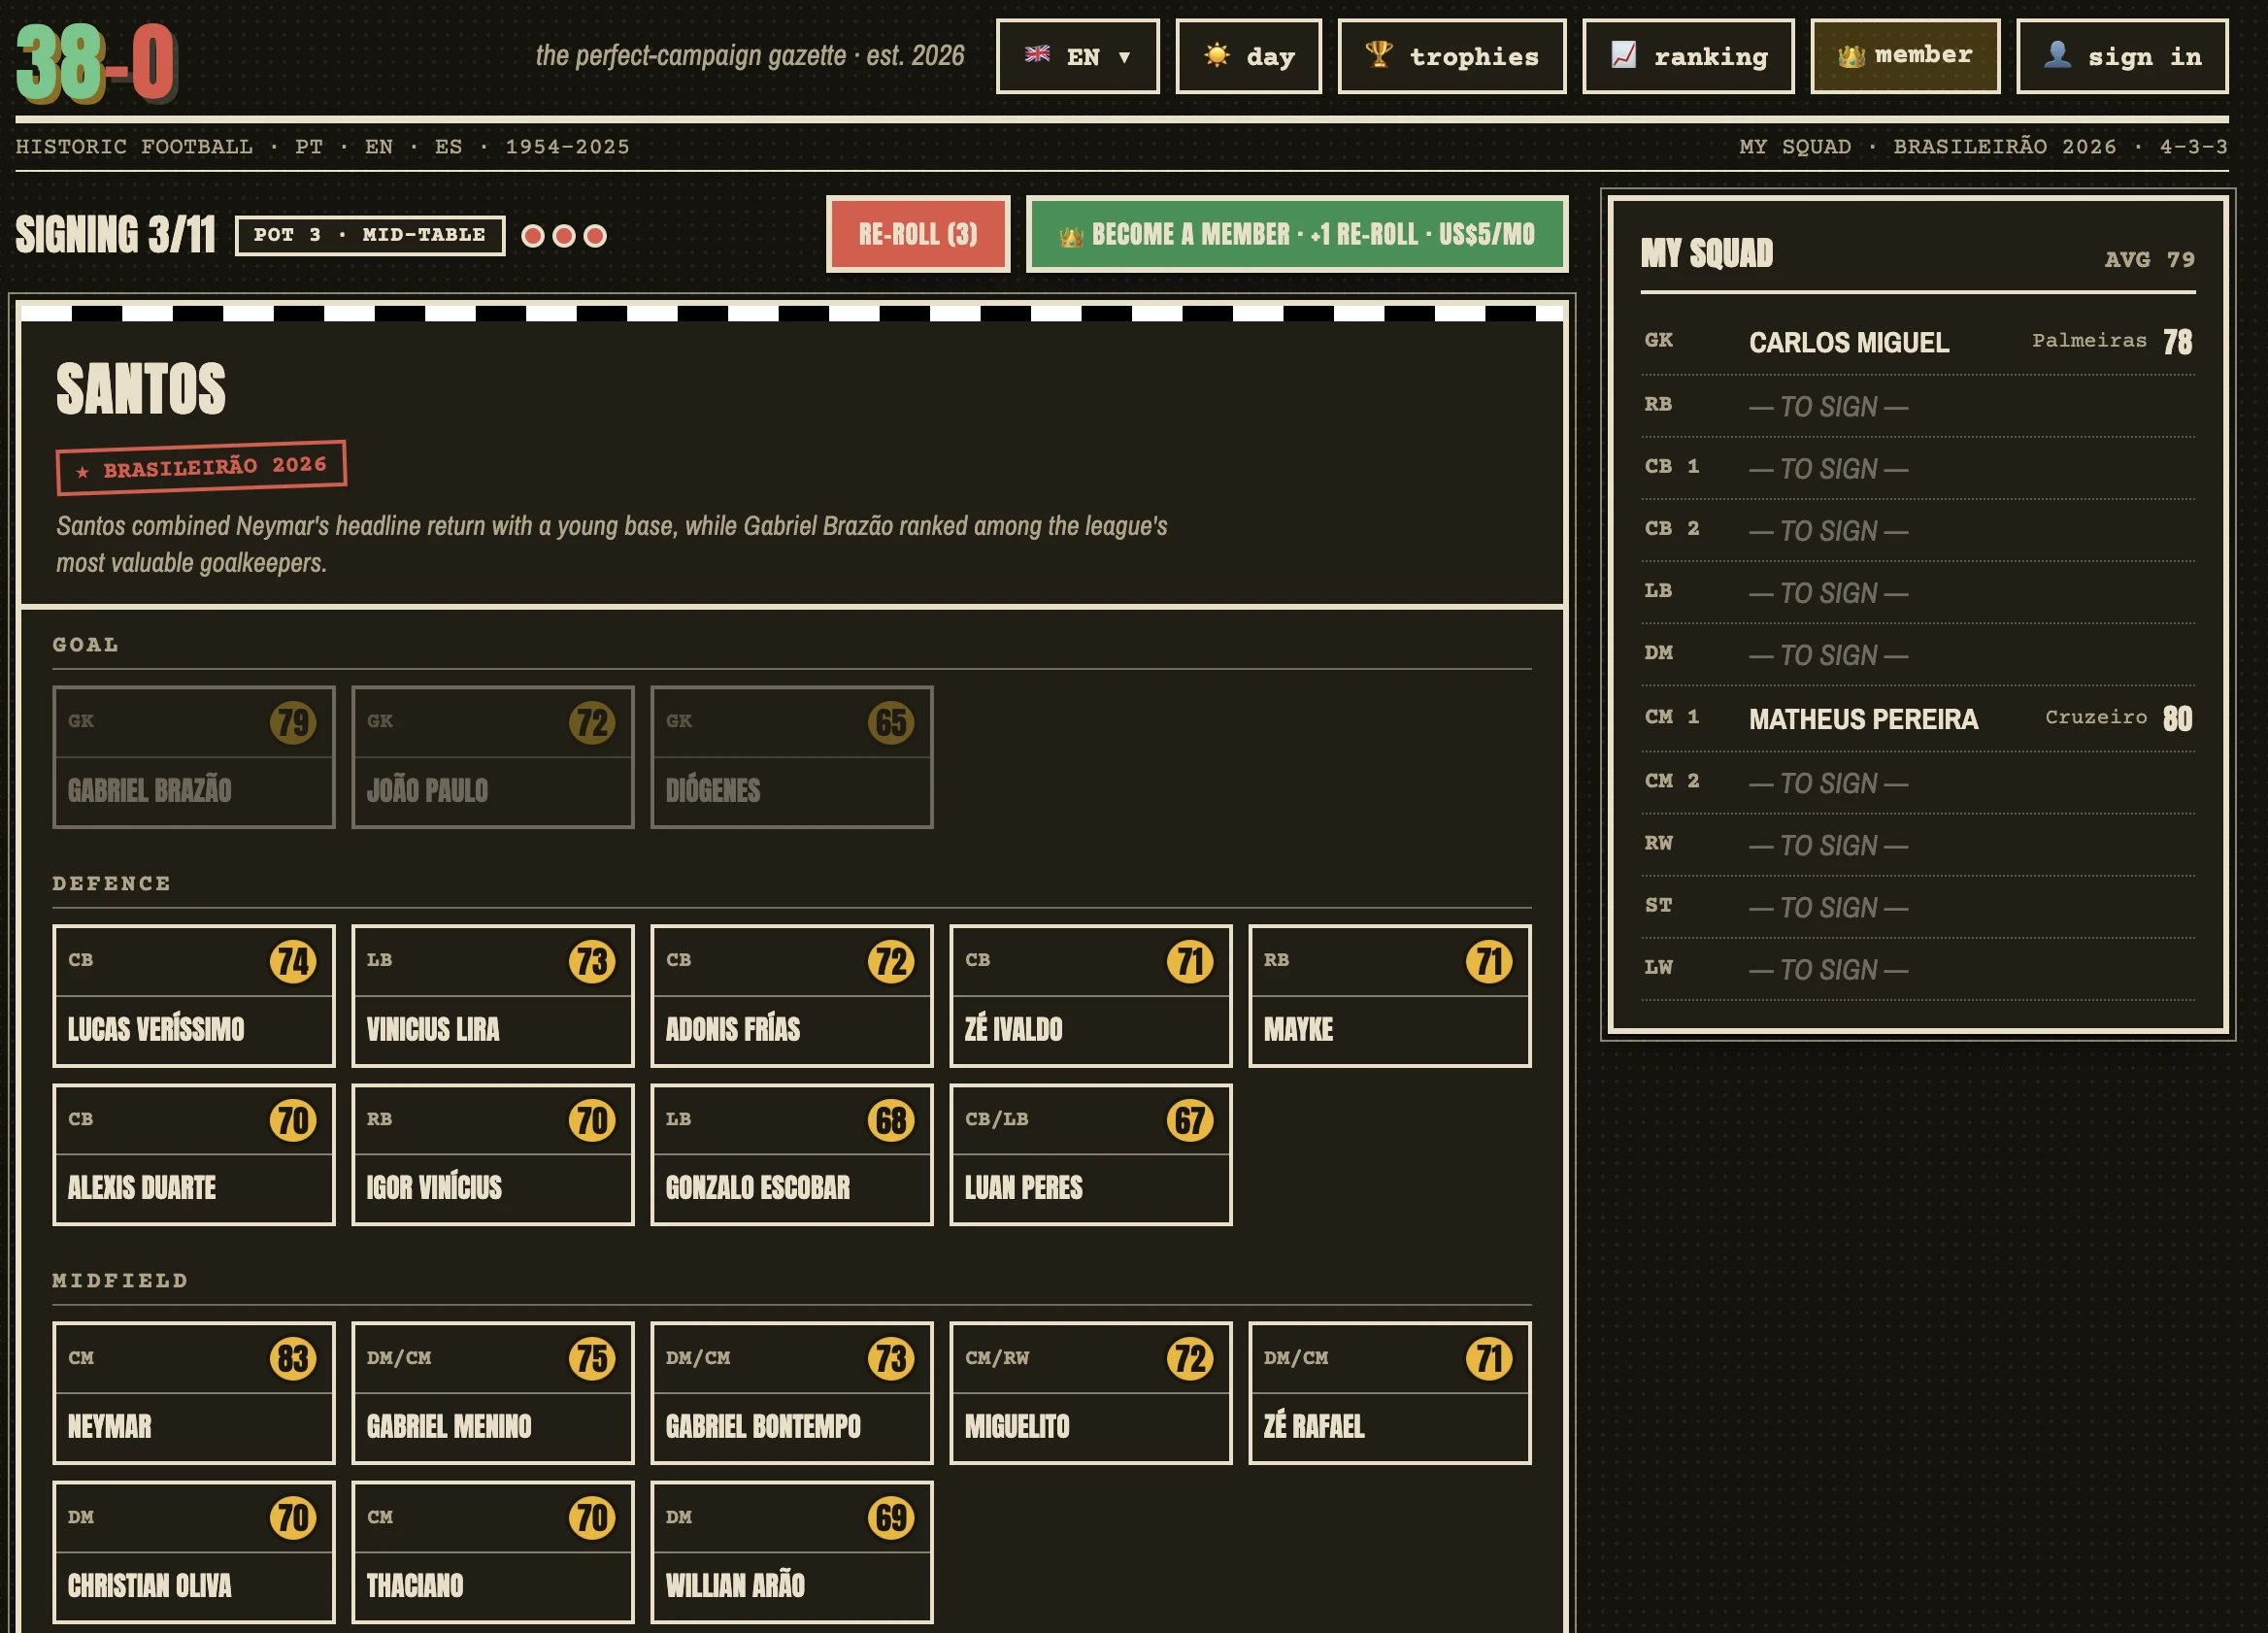
Task: Click the 38-0 logo
Action: tap(96, 63)
